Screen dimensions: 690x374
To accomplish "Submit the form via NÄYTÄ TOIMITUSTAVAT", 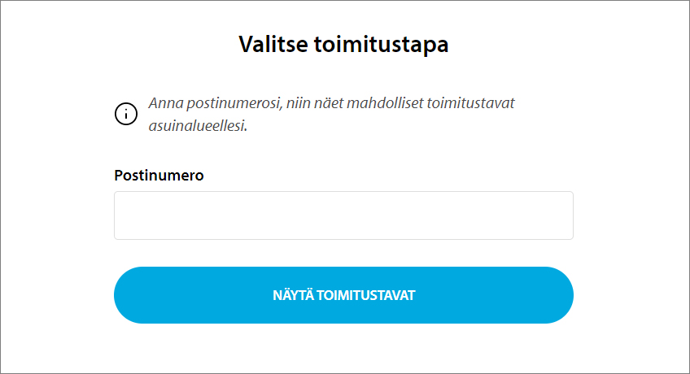I will pos(343,295).
